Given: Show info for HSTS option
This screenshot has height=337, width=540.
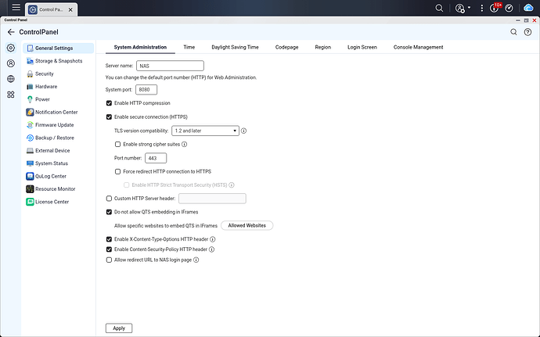Looking at the screenshot, I should coord(232,185).
